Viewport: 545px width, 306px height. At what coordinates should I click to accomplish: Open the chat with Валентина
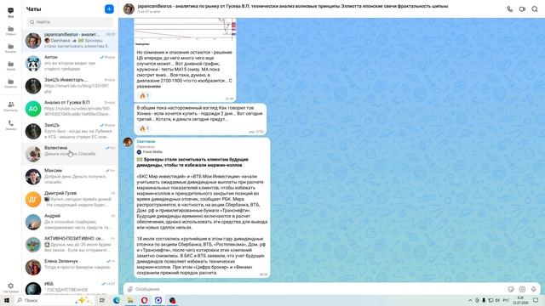70,154
